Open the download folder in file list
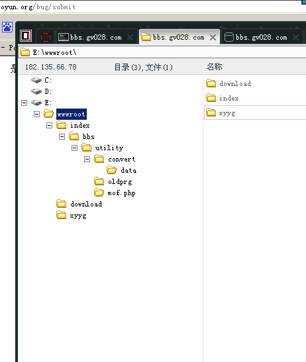 click(235, 83)
